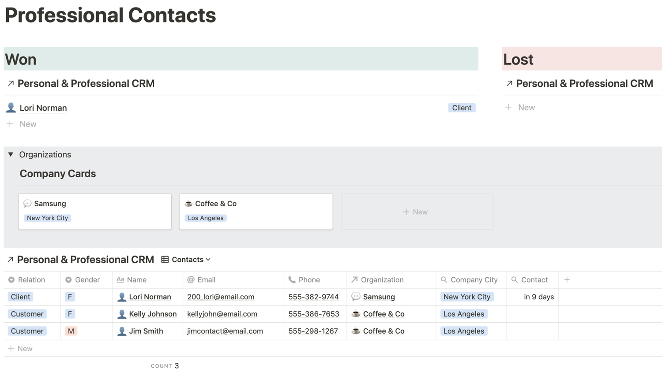Click the arrow icon beside Lost's CRM link
Image resolution: width=662 pixels, height=376 pixels.
509,83
